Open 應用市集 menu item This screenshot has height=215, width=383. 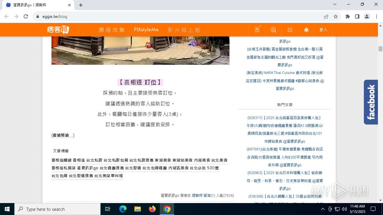click(112, 30)
